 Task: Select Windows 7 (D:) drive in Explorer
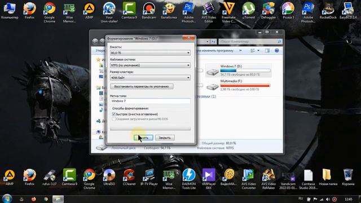point(238,70)
